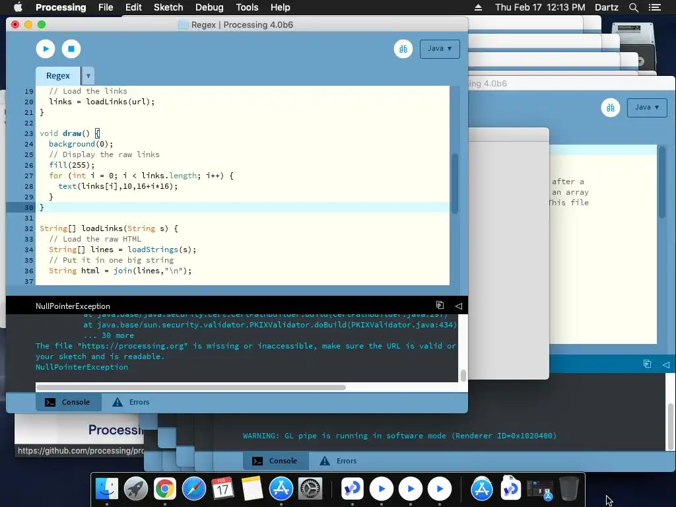Open the Java mode dropdown in background Processing window
Image resolution: width=676 pixels, height=507 pixels.
[647, 108]
